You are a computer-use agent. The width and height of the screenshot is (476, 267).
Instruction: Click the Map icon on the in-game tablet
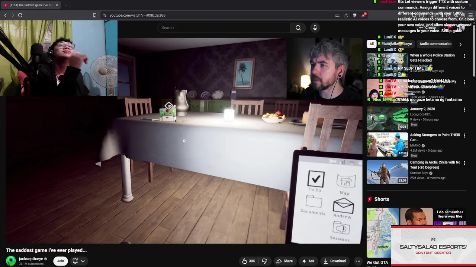(346, 182)
